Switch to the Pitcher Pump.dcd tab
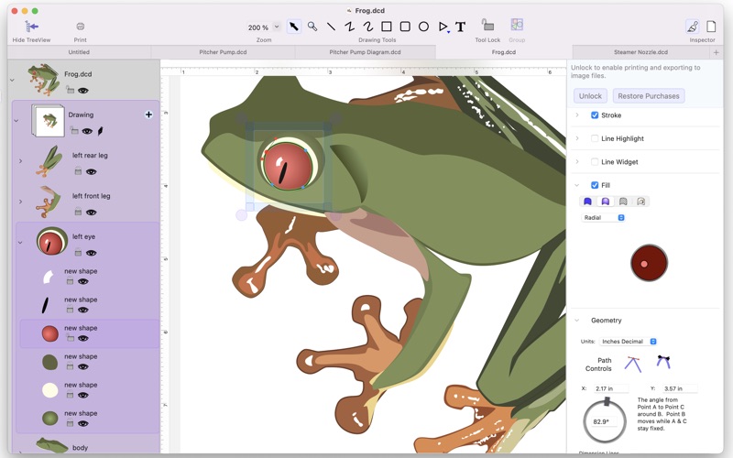The image size is (733, 458). point(223,52)
